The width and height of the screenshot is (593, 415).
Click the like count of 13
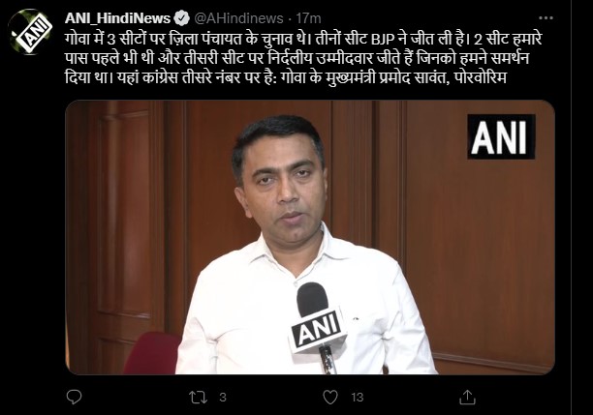[357, 398]
